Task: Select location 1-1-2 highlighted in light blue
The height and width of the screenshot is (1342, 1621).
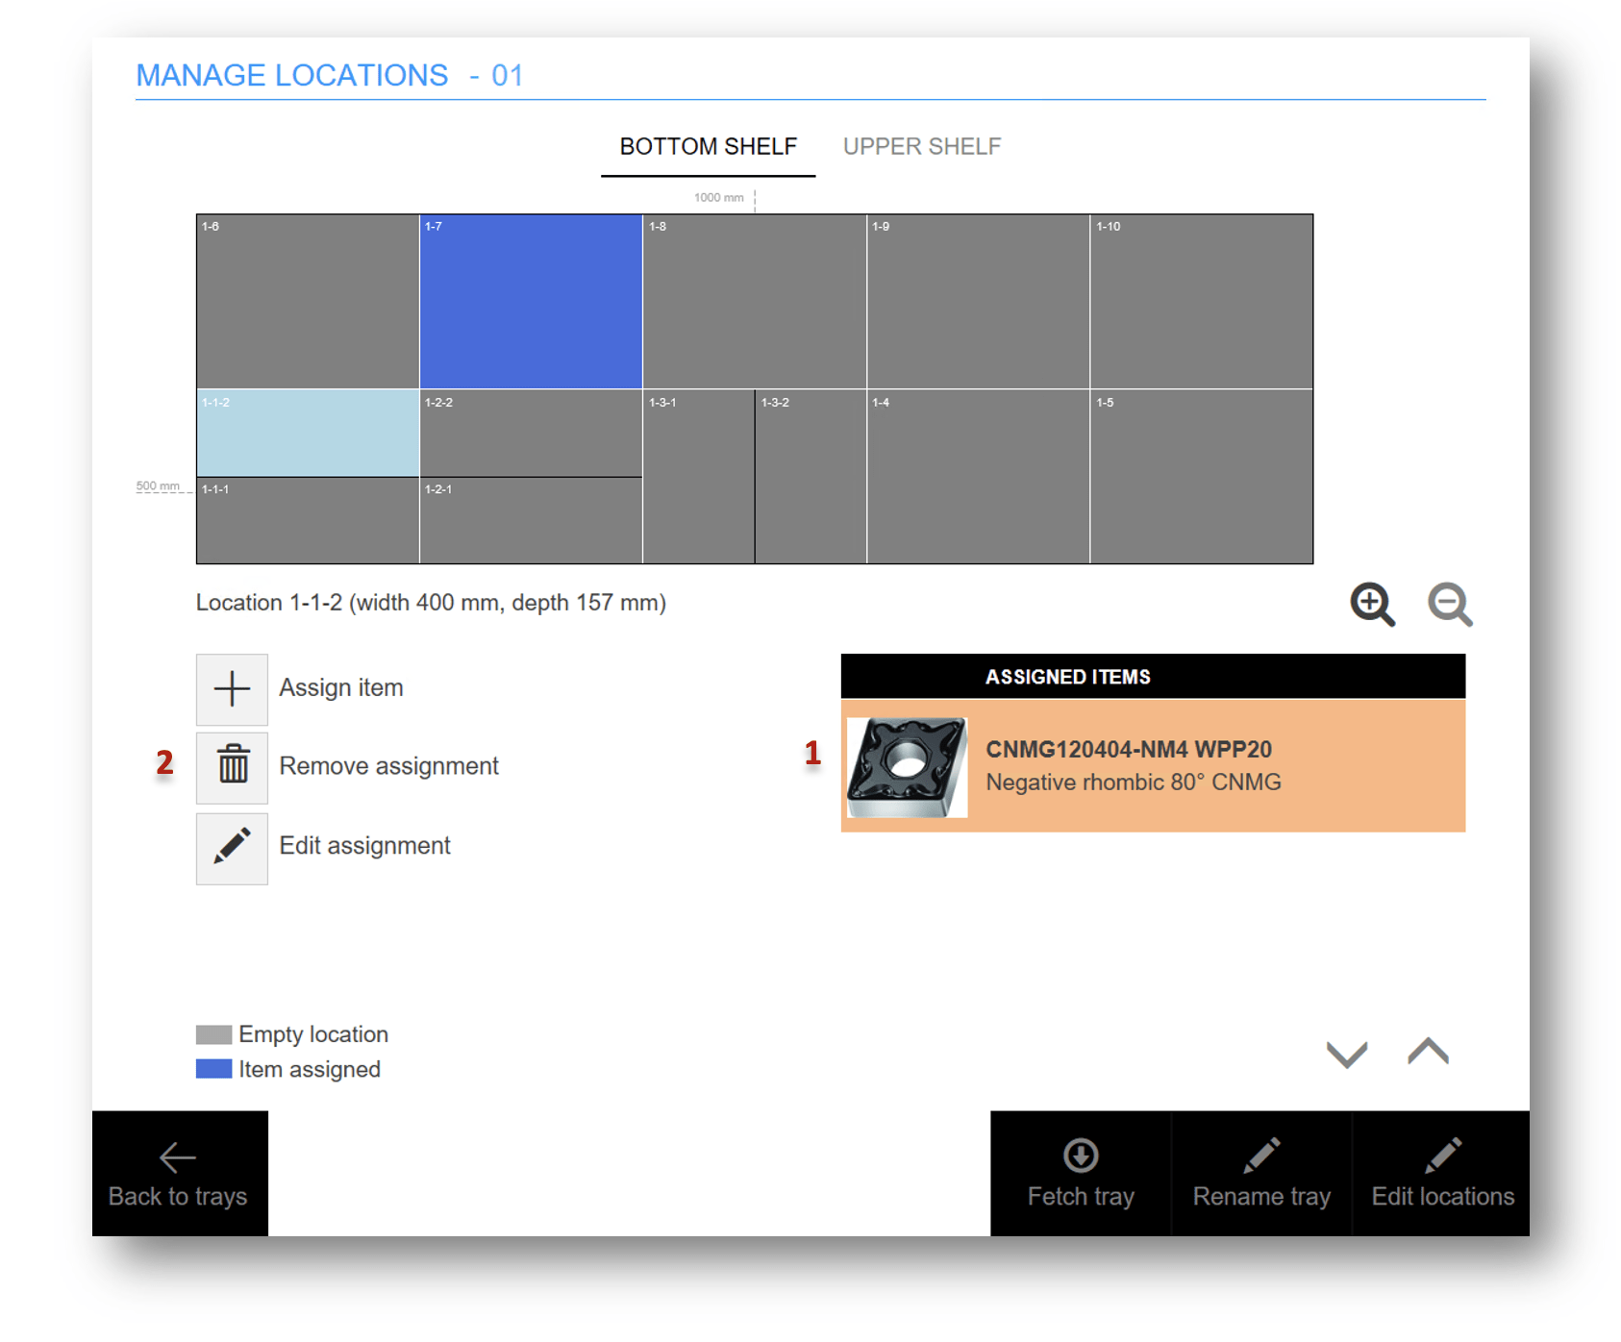Action: pyautogui.click(x=308, y=434)
